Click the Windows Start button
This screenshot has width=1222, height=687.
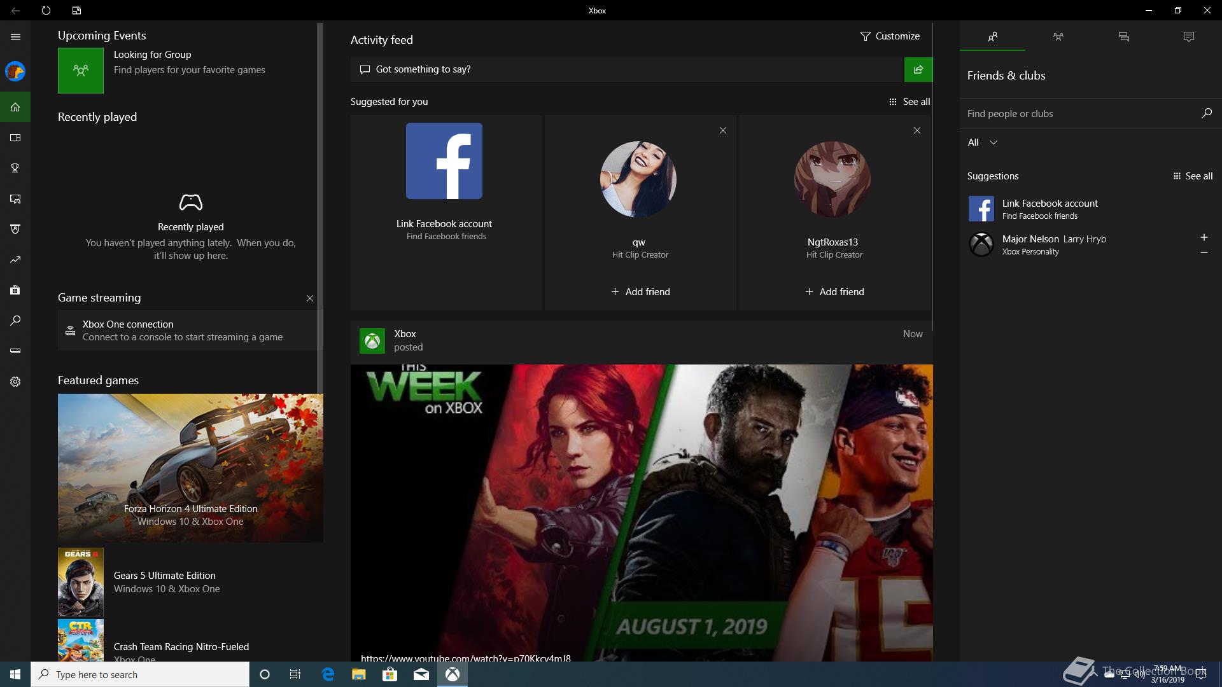pyautogui.click(x=15, y=674)
